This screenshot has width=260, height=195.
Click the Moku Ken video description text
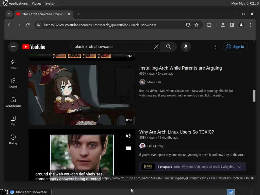point(186,93)
